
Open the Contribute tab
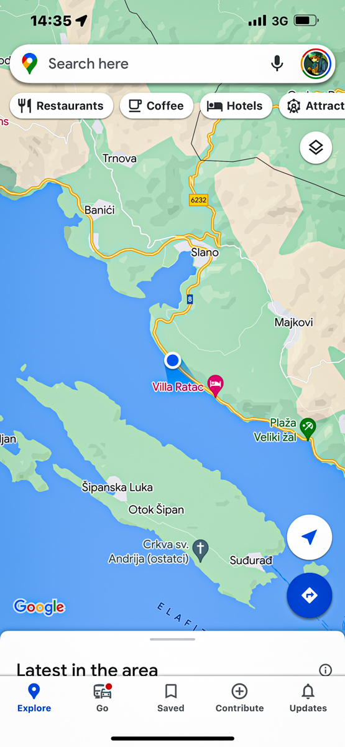pyautogui.click(x=239, y=698)
